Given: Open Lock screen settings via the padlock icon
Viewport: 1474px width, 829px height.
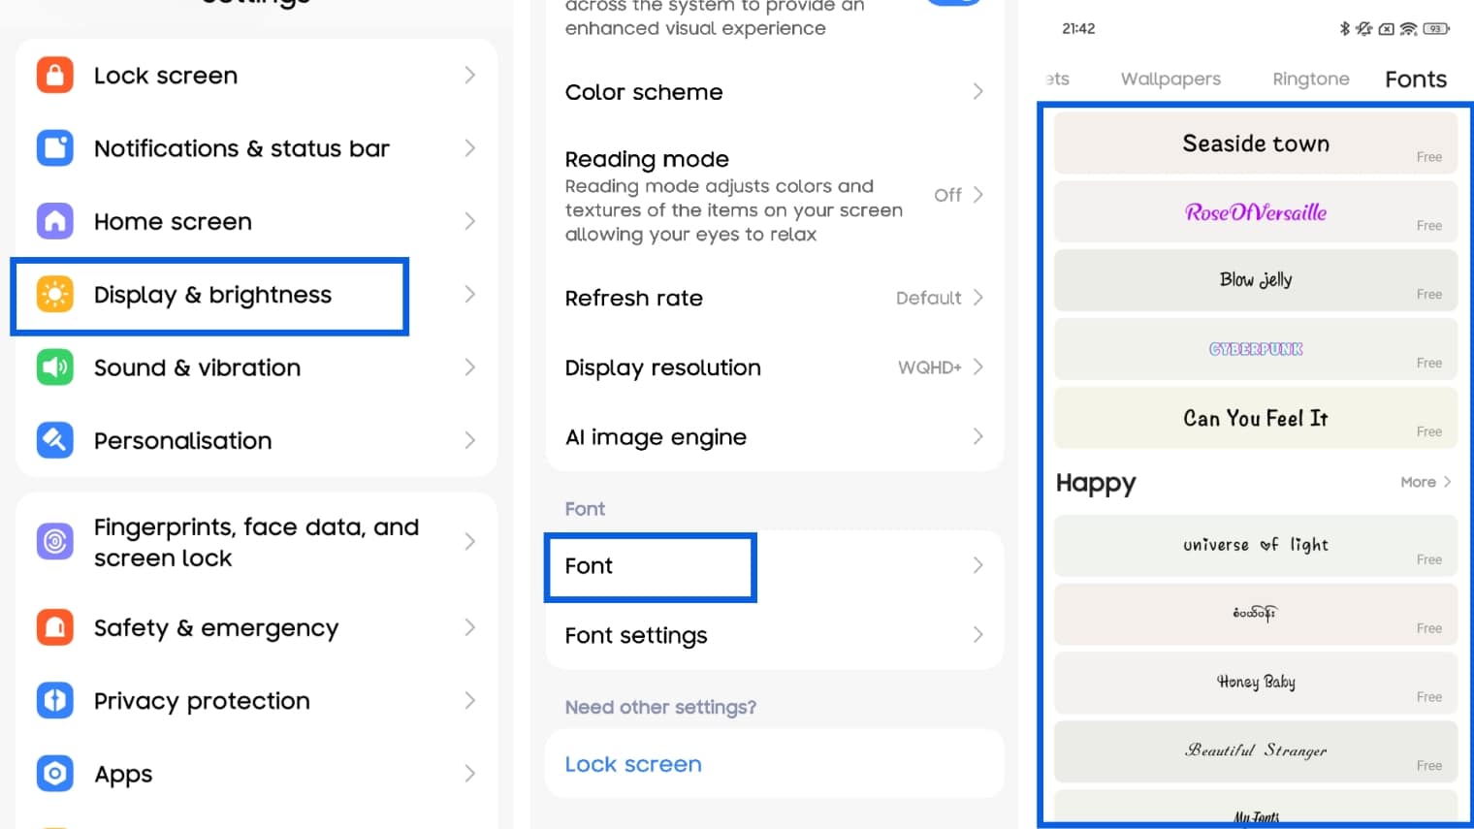Looking at the screenshot, I should click(x=55, y=75).
